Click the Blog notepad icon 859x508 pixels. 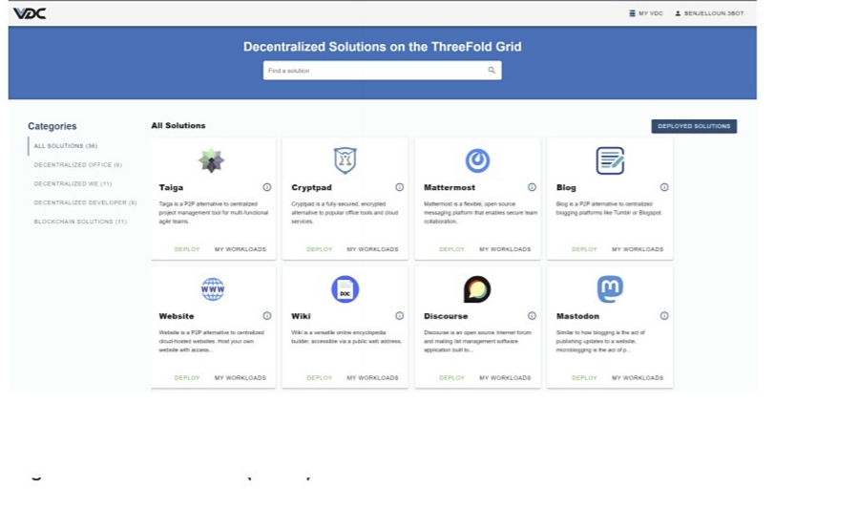pos(610,160)
